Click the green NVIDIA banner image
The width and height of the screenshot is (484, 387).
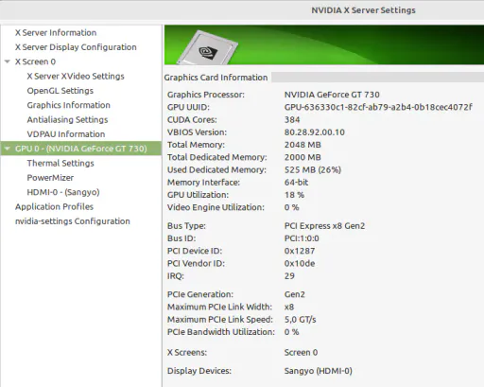[x=324, y=44]
